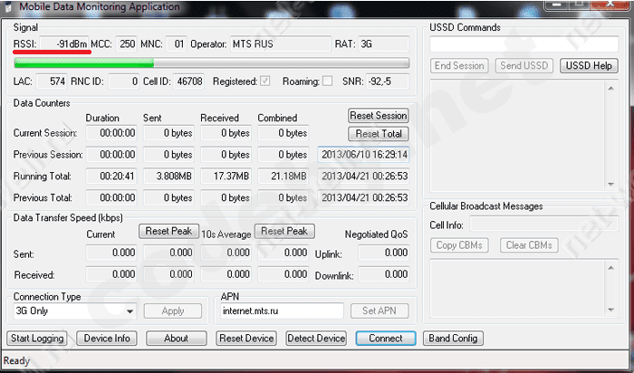This screenshot has width=634, height=373.
Task: Click the Reset Total button
Action: point(379,134)
